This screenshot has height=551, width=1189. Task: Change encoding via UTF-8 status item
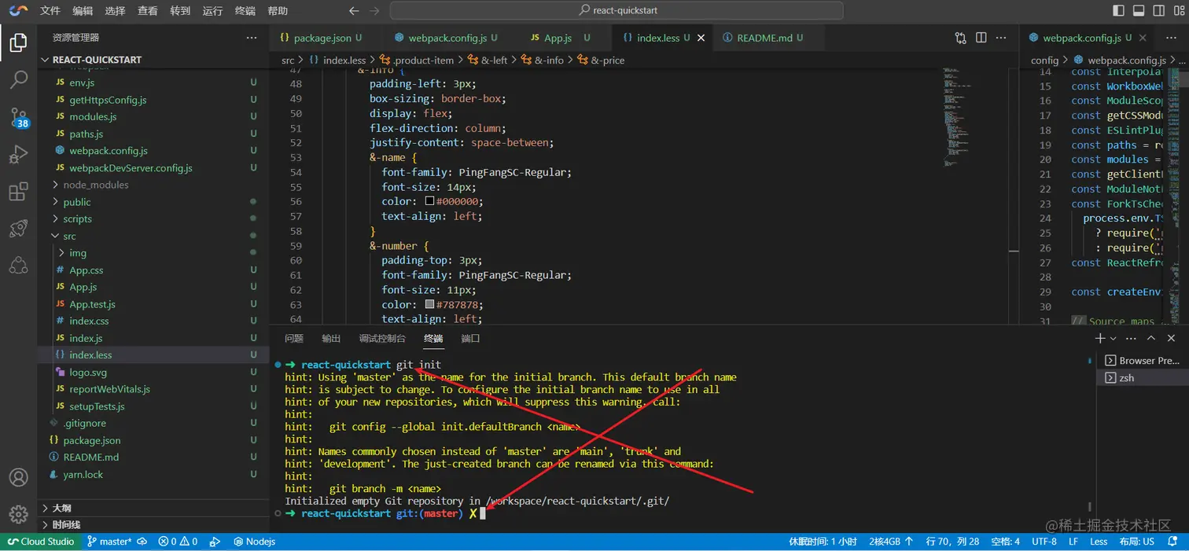pyautogui.click(x=1044, y=542)
